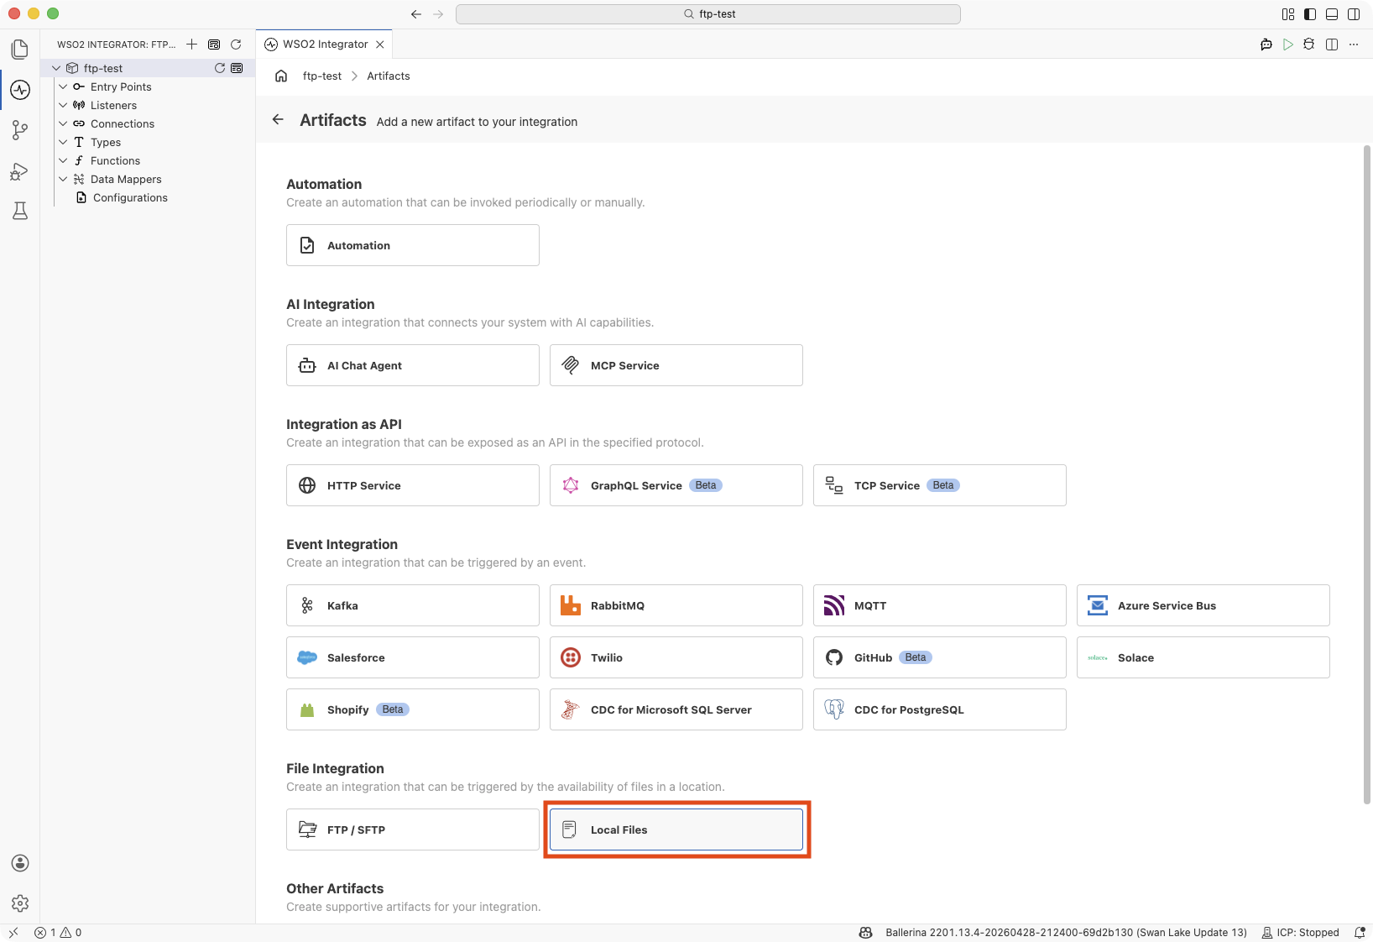Select the Kafka event integration
This screenshot has height=942, width=1373.
pyautogui.click(x=413, y=605)
